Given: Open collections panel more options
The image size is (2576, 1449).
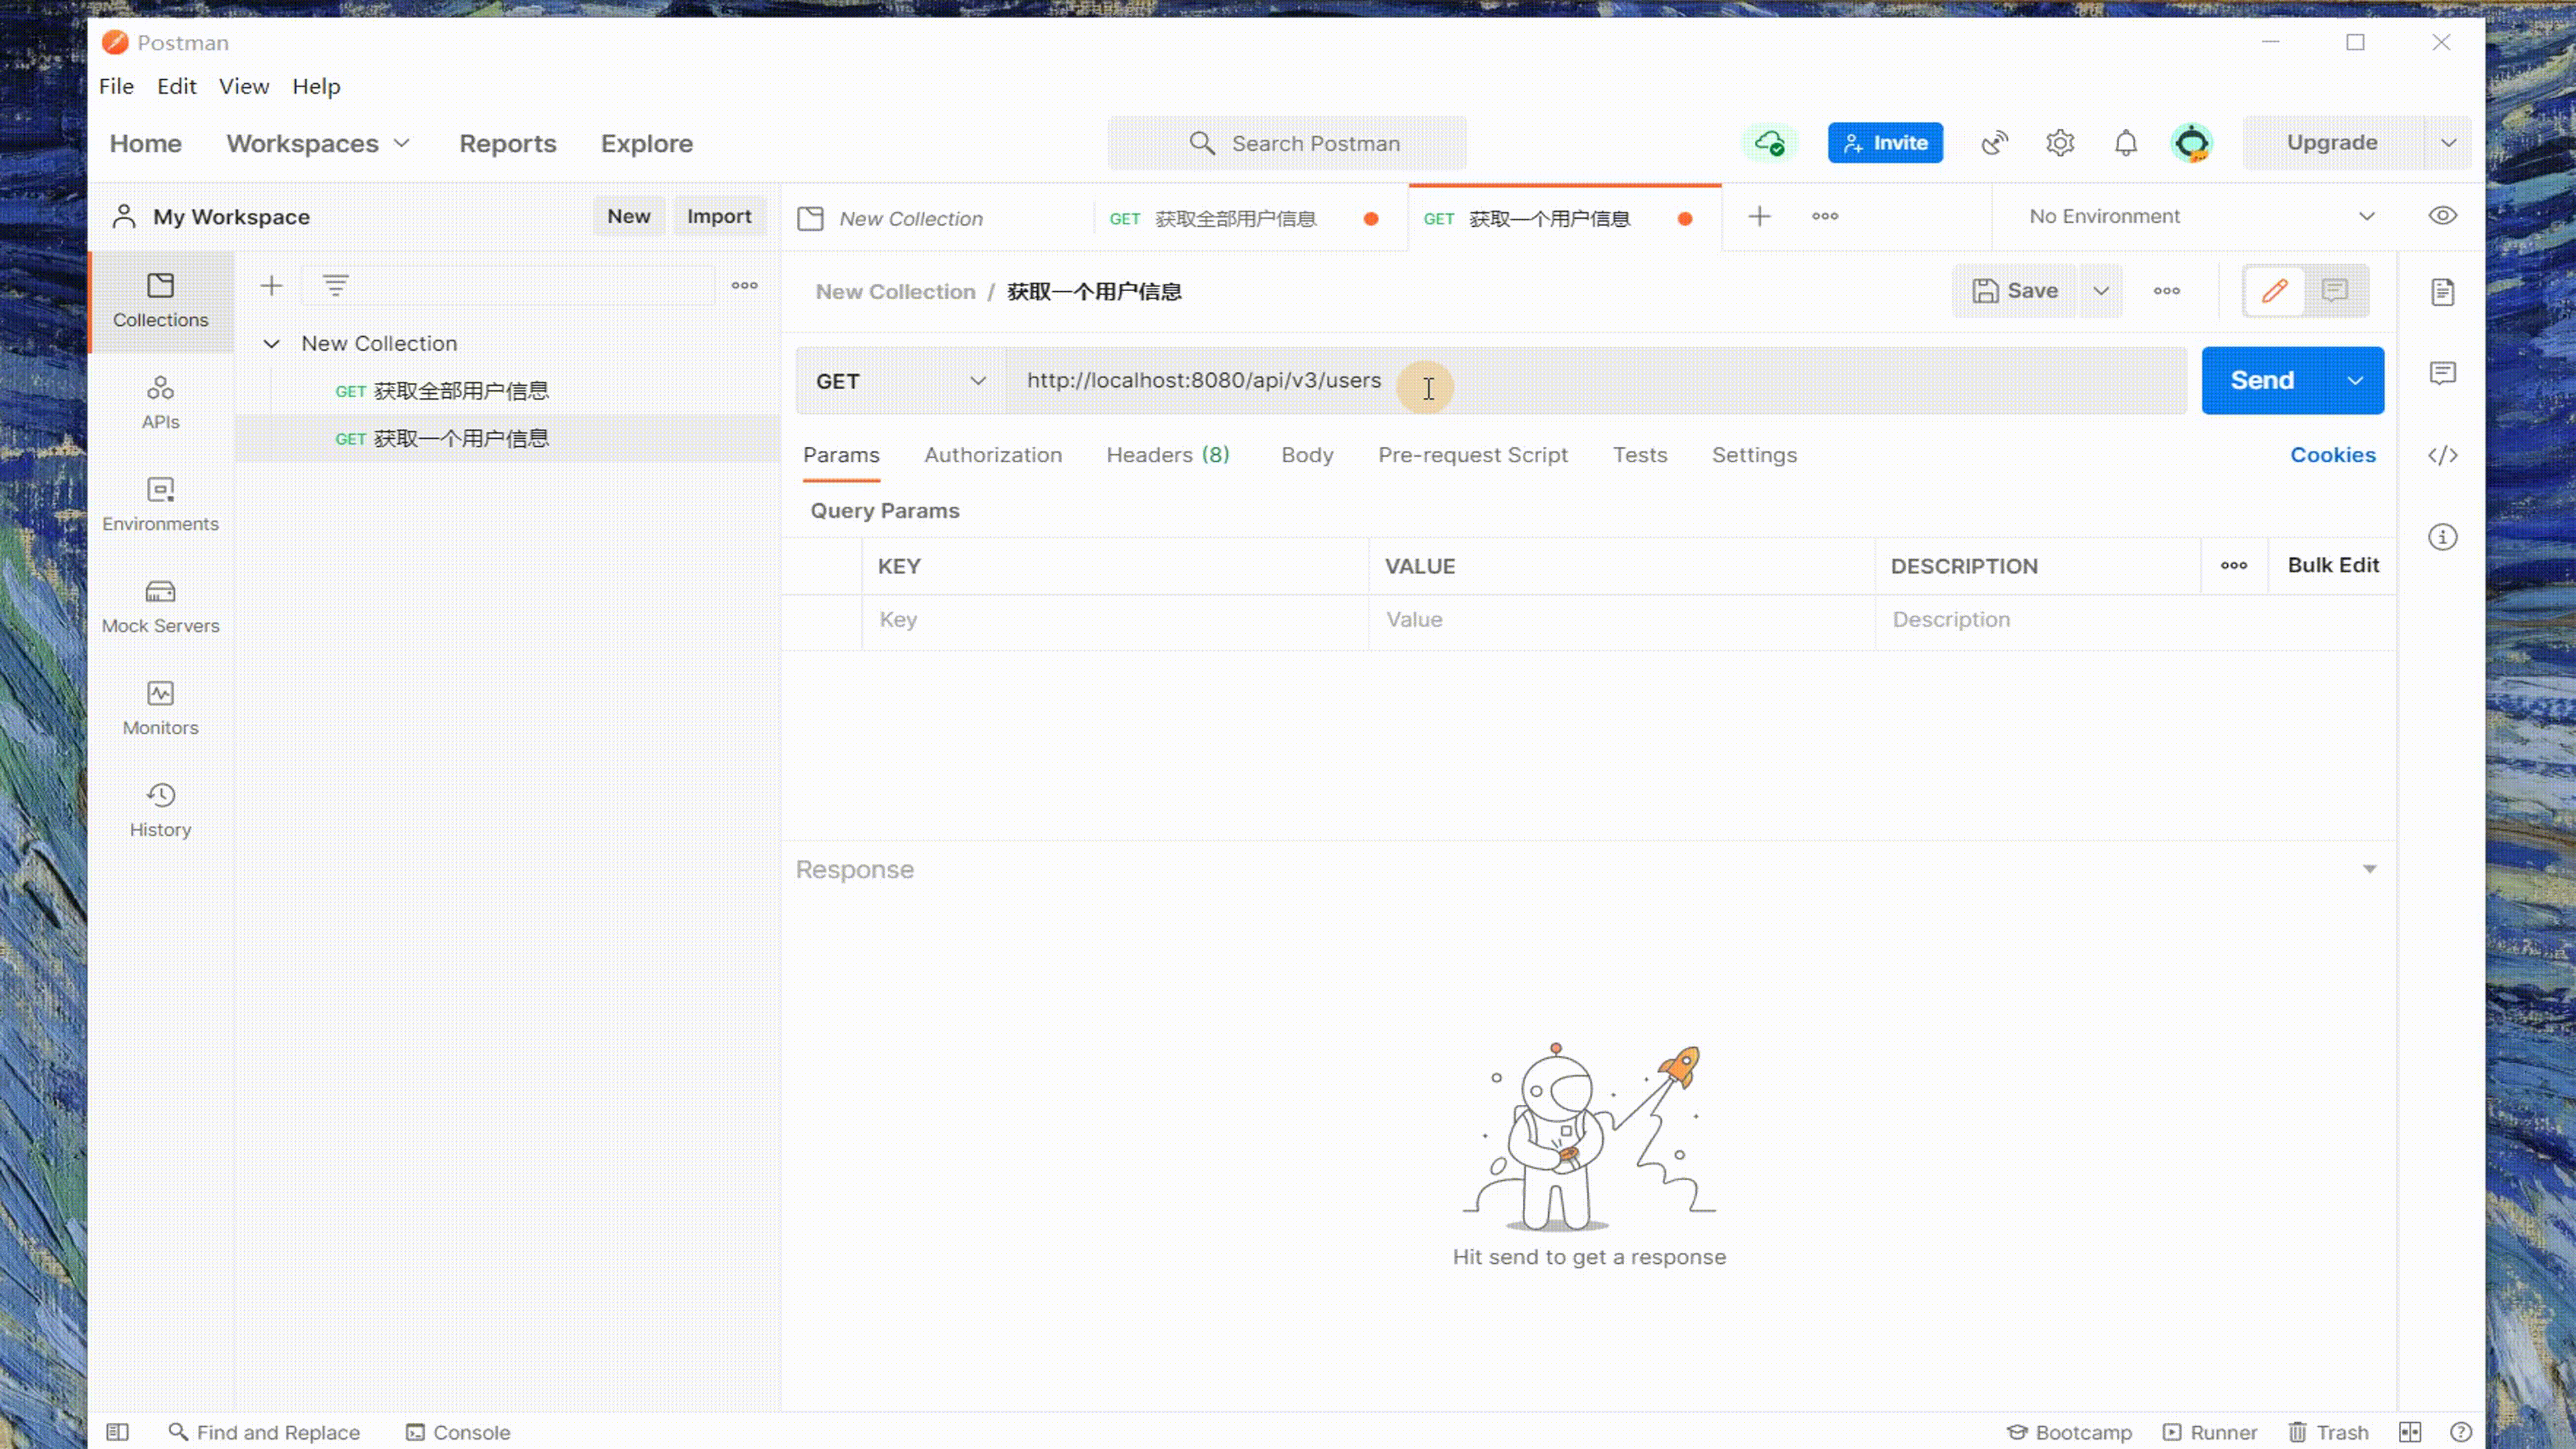Looking at the screenshot, I should pyautogui.click(x=744, y=286).
